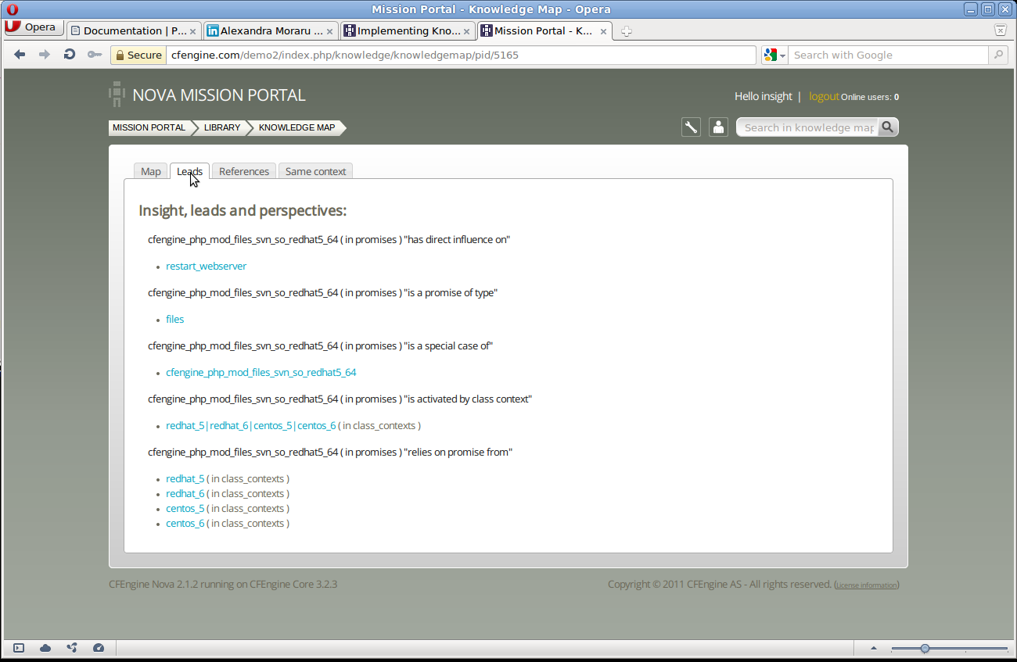1017x662 pixels.
Task: Go back with the browser back arrow
Action: 20,55
